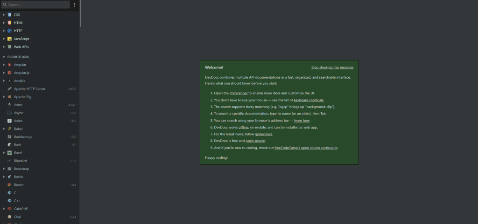Expand the Apache Pig versions arrow
This screenshot has height=224, width=478.
pyautogui.click(x=4, y=97)
